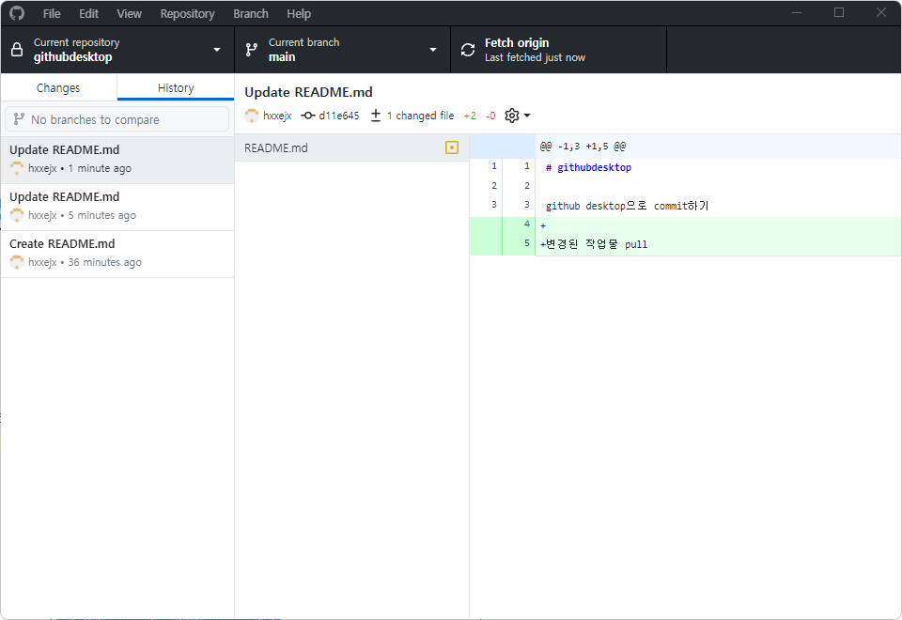Click the avatar on the latest Update README.md commit
Screen dimensions: 902x620
click(17, 166)
